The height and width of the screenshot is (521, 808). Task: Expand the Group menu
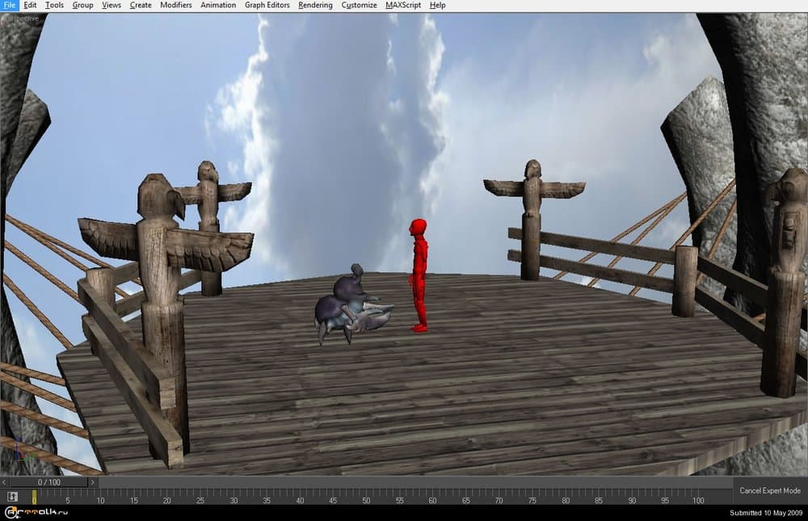(x=82, y=5)
